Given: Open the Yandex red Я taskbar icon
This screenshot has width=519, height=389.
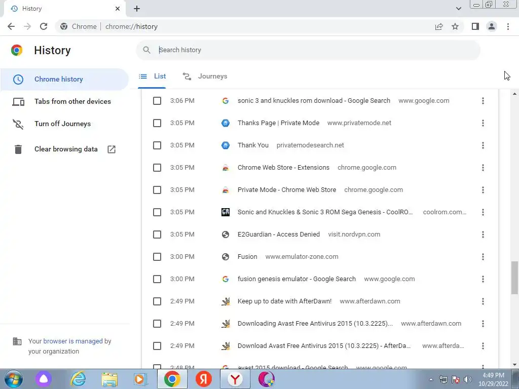Looking at the screenshot, I should click(204, 379).
